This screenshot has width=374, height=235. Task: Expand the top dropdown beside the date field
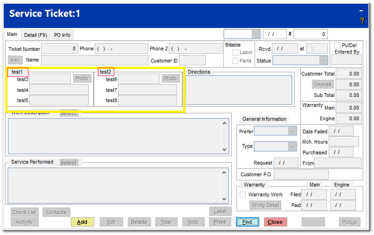[x=256, y=34]
